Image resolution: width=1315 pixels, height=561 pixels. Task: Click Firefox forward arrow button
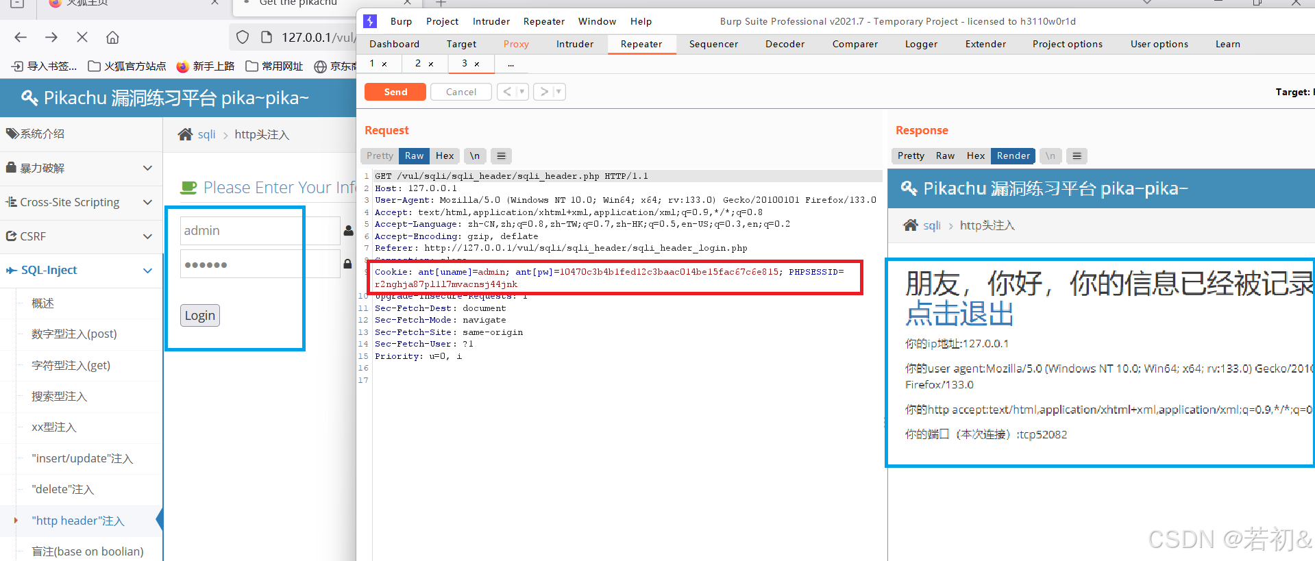click(x=51, y=37)
